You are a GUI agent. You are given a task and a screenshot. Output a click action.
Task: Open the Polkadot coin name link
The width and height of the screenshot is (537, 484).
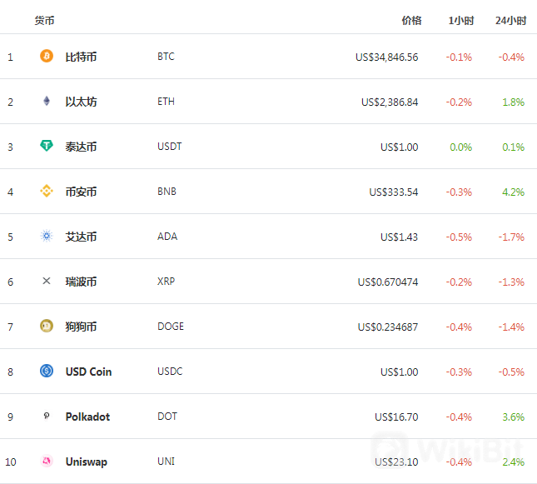(87, 417)
